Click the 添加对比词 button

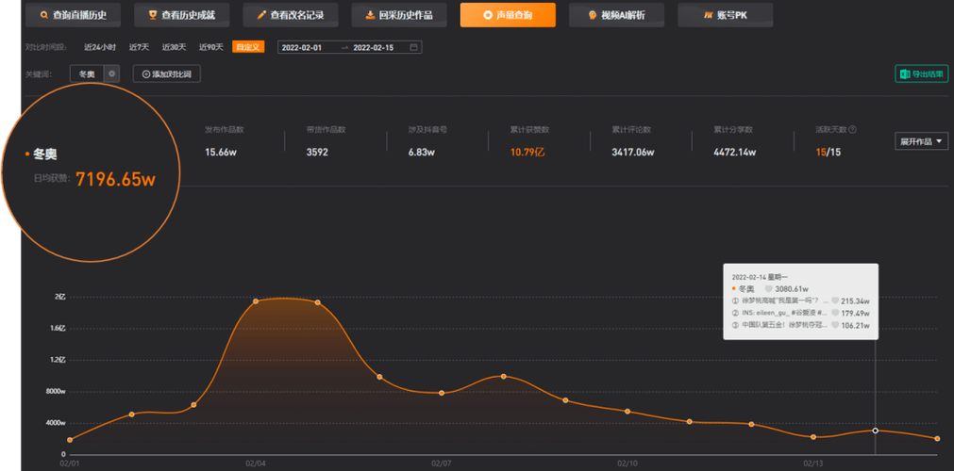coord(166,73)
